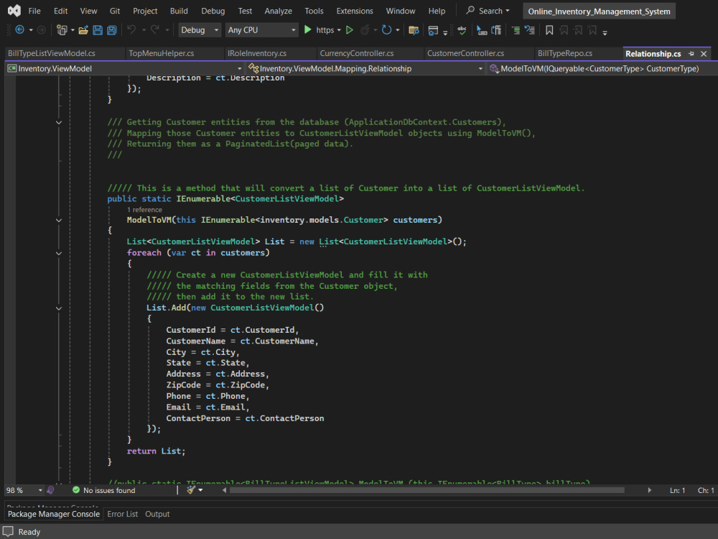
Task: Click the clear bookmarks icon
Action: [592, 30]
